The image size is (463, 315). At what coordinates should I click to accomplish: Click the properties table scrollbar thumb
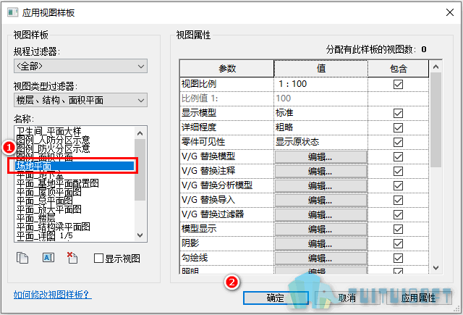point(436,120)
